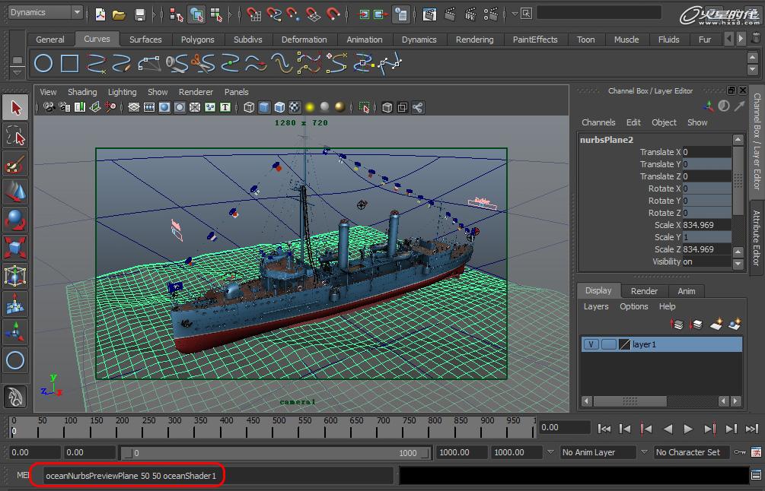Click create new empty layer icon
This screenshot has width=765, height=491.
pyautogui.click(x=716, y=325)
